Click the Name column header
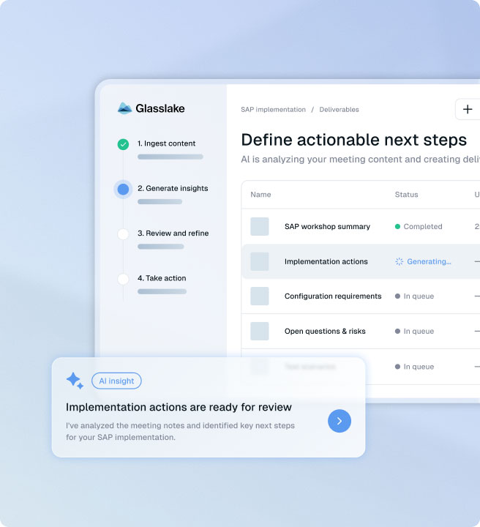This screenshot has height=527, width=480. tap(260, 195)
